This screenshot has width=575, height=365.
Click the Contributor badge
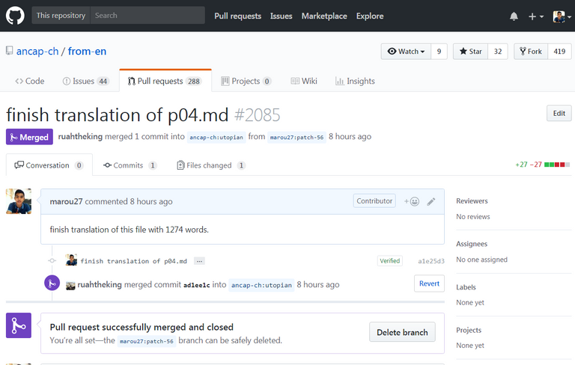click(x=374, y=200)
